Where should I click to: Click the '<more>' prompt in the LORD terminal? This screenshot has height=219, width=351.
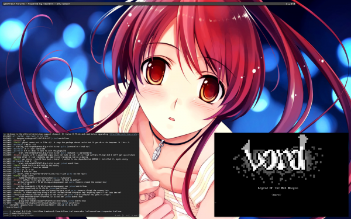(x=276, y=194)
